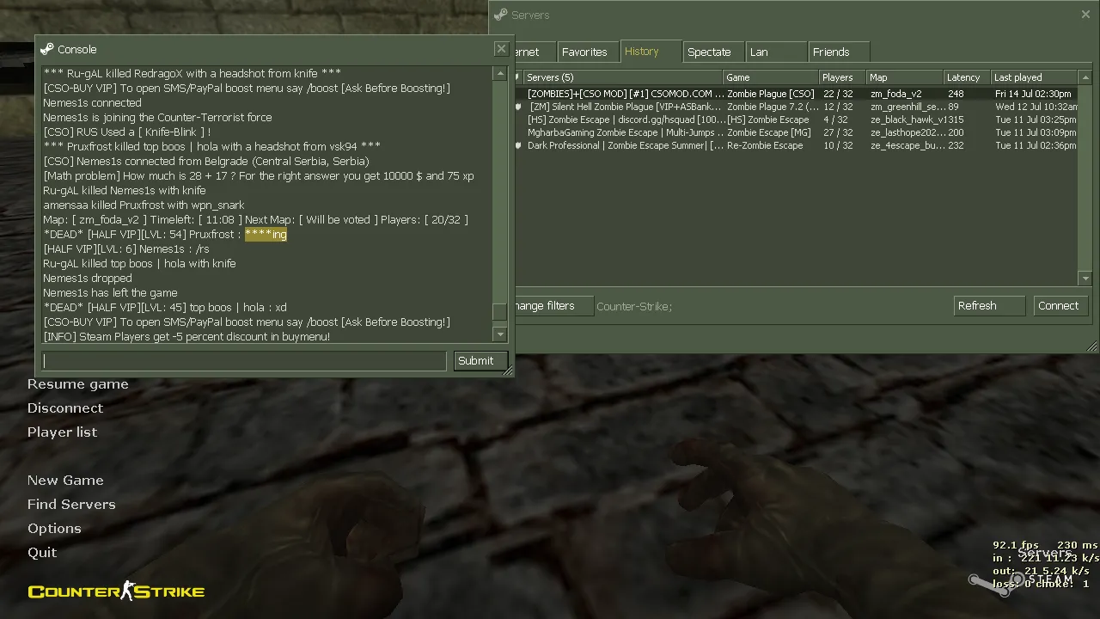Click the map cell zm_greenhill_se…
This screenshot has width=1100, height=619.
[907, 107]
